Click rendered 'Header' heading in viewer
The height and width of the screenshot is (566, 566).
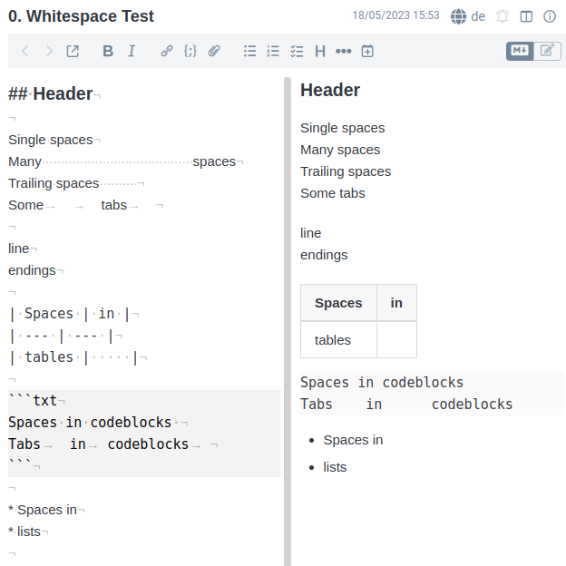click(x=330, y=90)
